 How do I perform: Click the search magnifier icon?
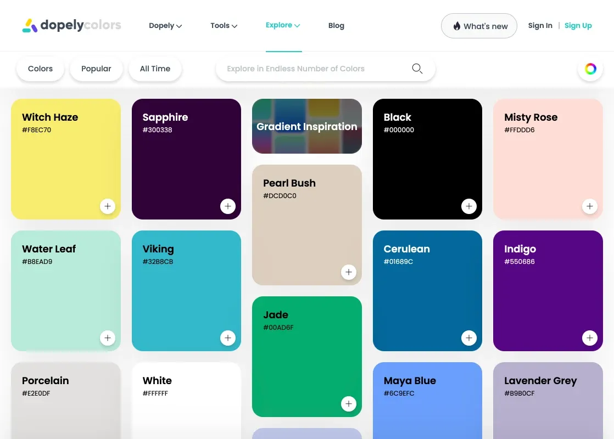(417, 69)
